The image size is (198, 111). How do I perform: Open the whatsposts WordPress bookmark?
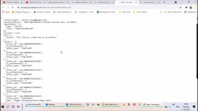84,12
